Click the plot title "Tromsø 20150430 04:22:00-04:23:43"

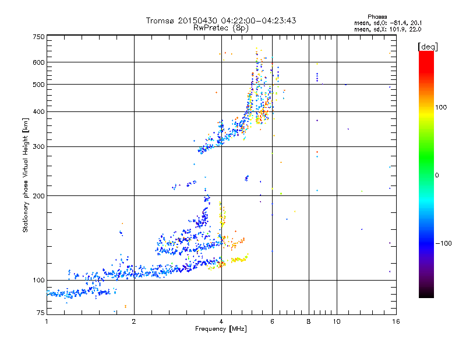point(221,20)
